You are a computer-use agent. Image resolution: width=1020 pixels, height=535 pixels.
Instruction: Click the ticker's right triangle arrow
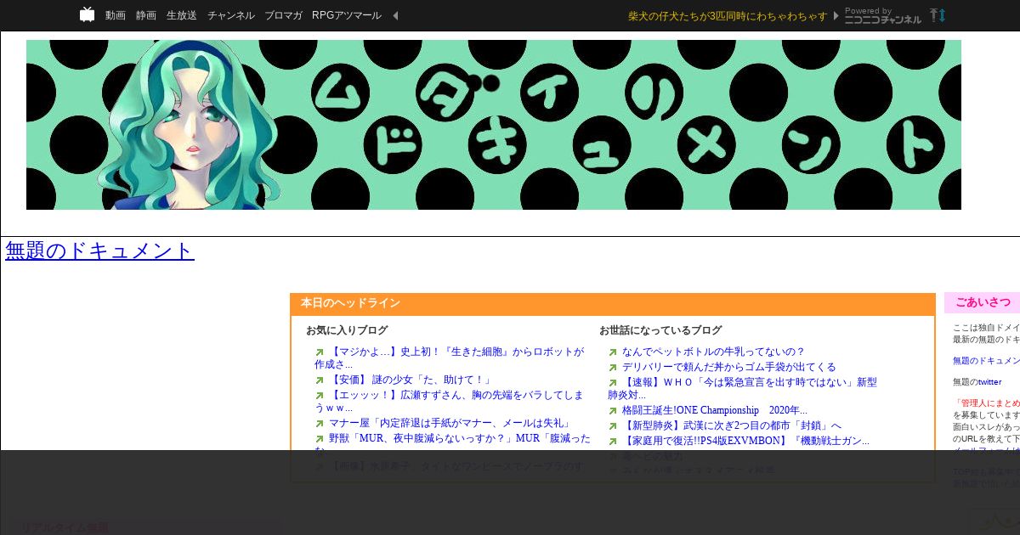[836, 15]
